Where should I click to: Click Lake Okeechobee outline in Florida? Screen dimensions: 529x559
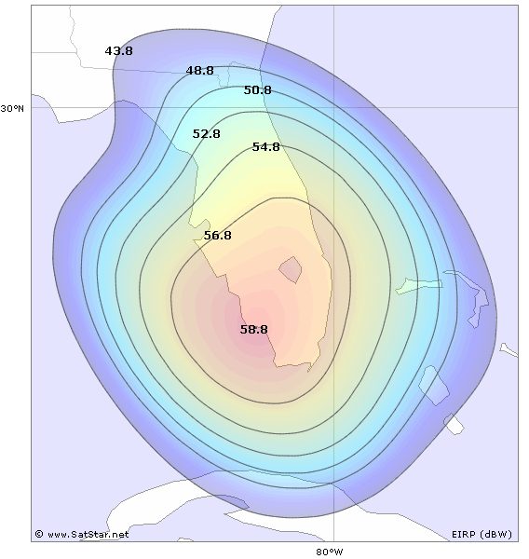click(291, 270)
